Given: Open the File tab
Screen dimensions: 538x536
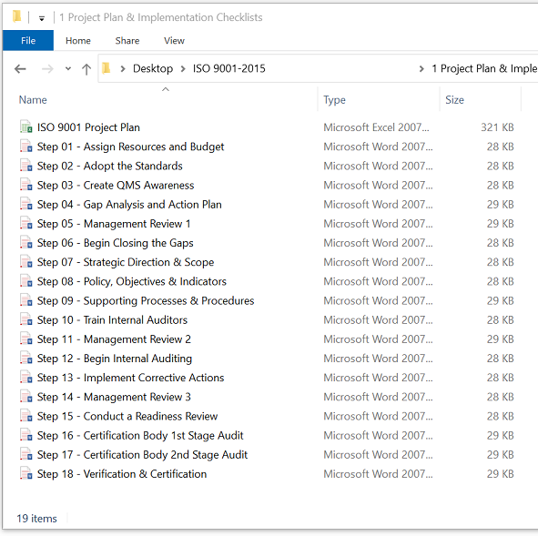Looking at the screenshot, I should tap(28, 40).
